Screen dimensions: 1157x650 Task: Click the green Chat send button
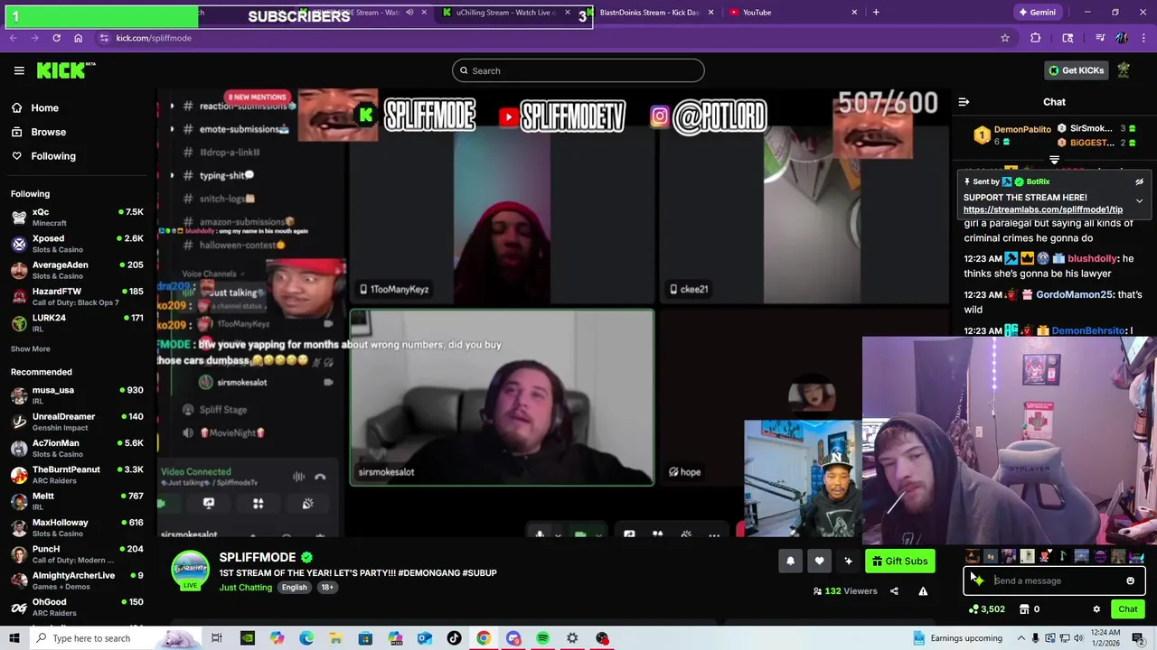pos(1127,609)
